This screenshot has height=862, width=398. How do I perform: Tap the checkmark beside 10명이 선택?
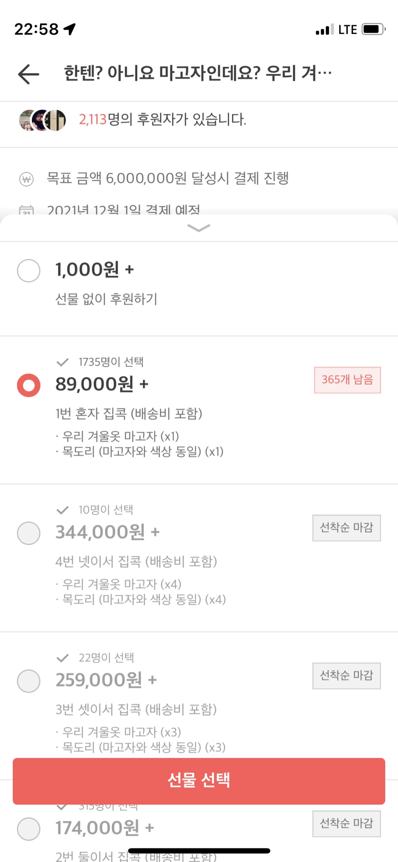click(63, 510)
